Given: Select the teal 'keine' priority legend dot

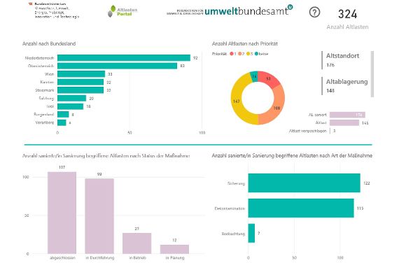Looking at the screenshot, I should 256,54.
